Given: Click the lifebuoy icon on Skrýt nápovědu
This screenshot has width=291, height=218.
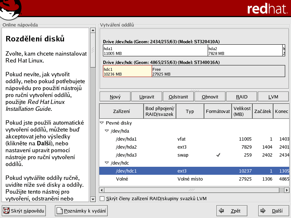Looking at the screenshot, I should point(6,211).
